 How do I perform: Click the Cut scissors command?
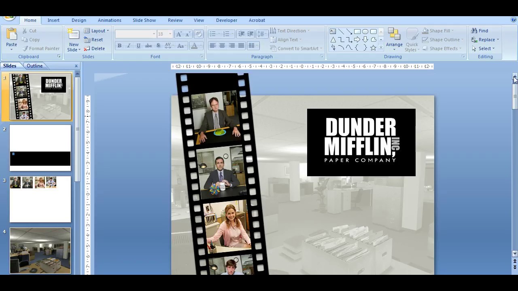pos(29,31)
